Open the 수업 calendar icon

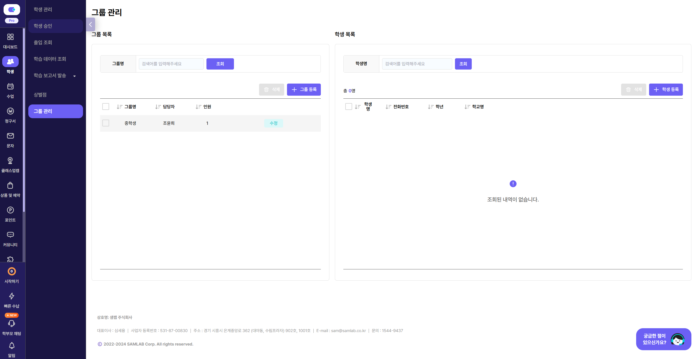(x=10, y=86)
